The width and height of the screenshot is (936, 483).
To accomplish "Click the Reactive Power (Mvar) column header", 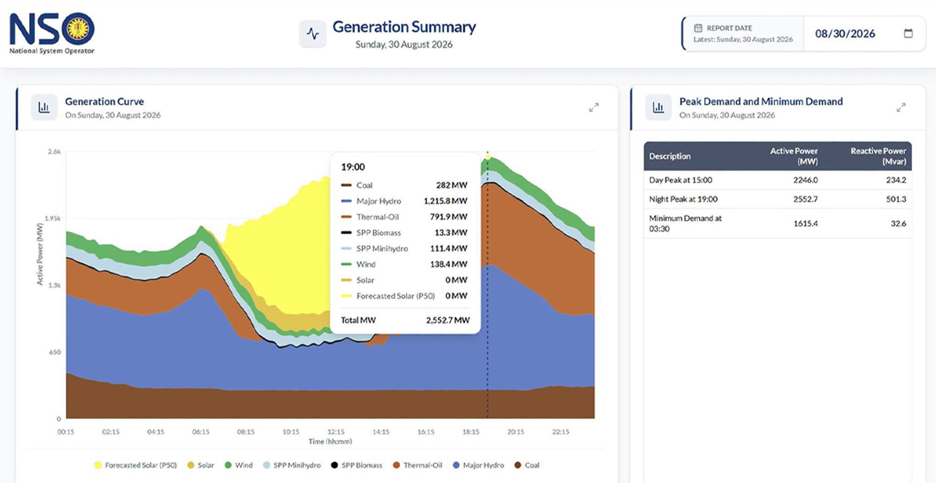I will [878, 156].
